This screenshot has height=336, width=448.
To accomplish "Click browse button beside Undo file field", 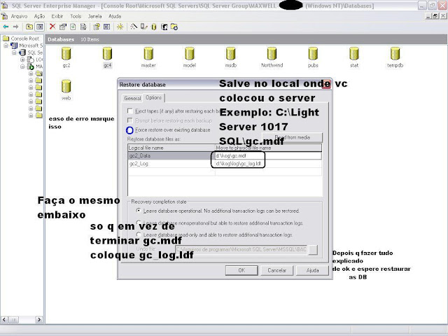I will (313, 250).
